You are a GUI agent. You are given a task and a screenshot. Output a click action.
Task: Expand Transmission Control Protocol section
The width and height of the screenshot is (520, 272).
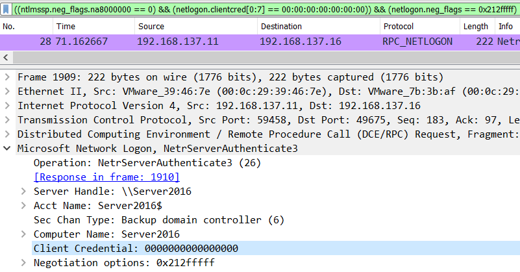pyautogui.click(x=7, y=120)
